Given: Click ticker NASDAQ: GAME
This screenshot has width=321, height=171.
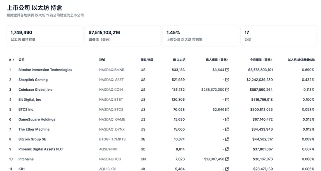Looking at the screenshot, I should [x=112, y=119].
